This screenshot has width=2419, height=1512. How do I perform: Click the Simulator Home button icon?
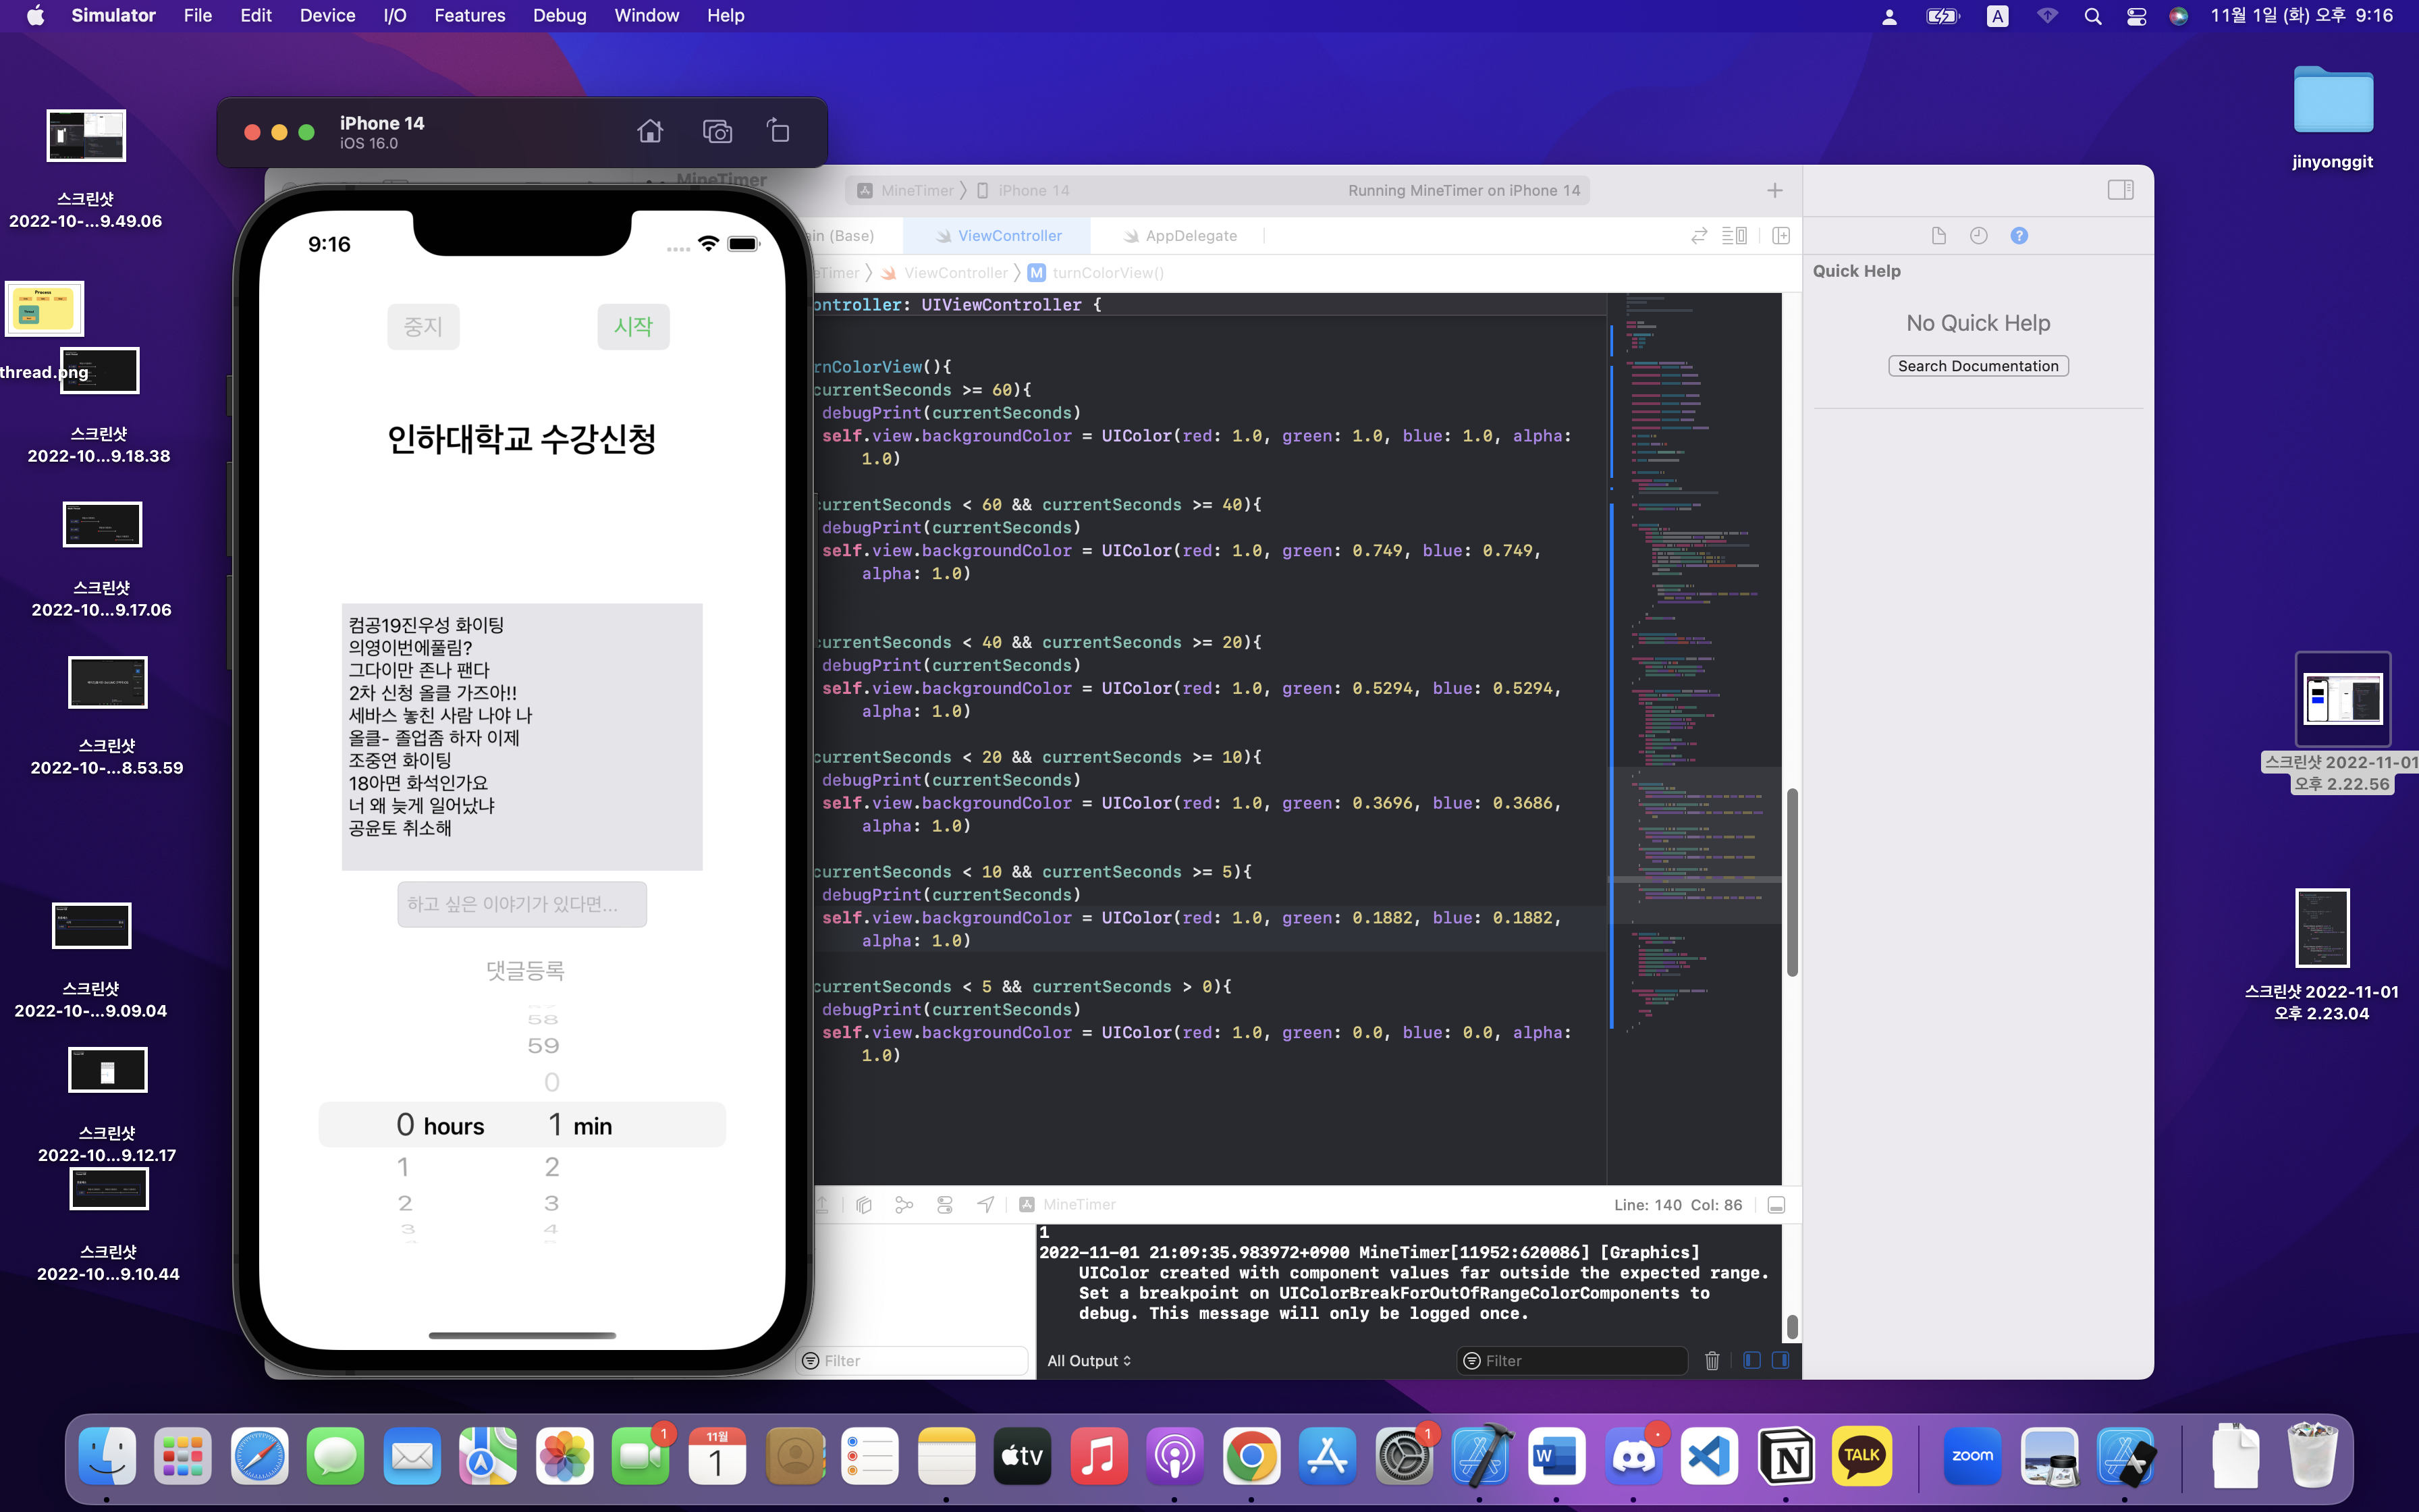click(650, 131)
